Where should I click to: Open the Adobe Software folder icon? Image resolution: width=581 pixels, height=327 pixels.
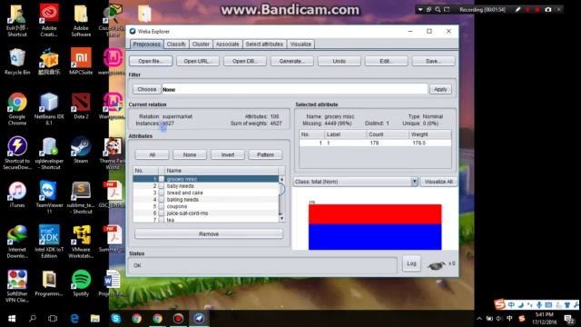pos(81,15)
